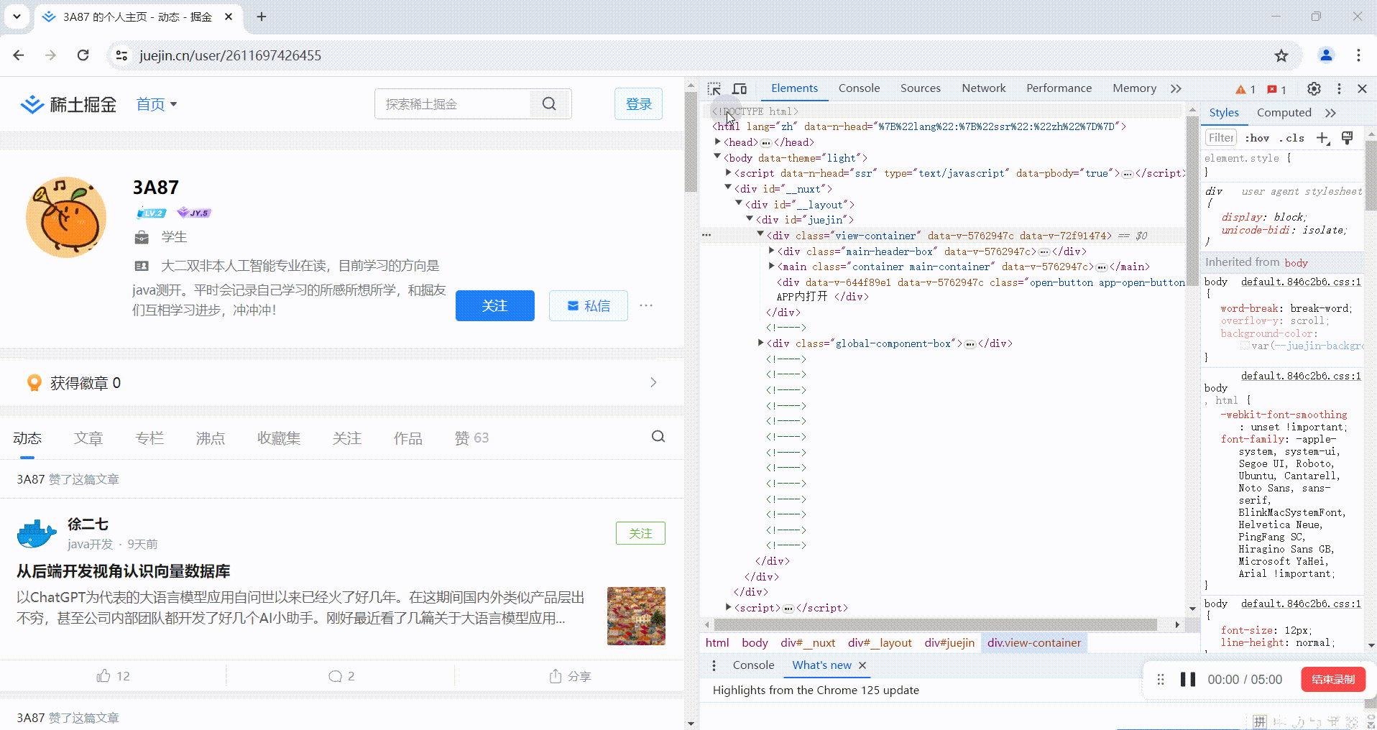
Task: Open the DevTools Console tab
Action: point(859,88)
